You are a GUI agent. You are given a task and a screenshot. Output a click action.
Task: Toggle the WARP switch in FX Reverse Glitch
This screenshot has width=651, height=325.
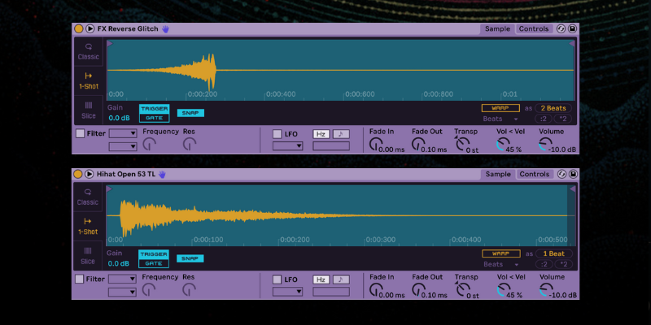500,107
